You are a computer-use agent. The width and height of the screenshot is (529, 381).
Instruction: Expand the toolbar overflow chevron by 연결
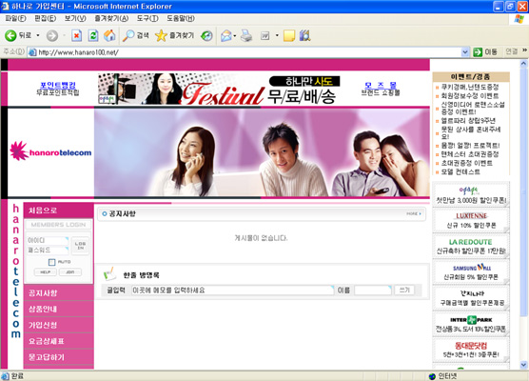tap(524, 50)
